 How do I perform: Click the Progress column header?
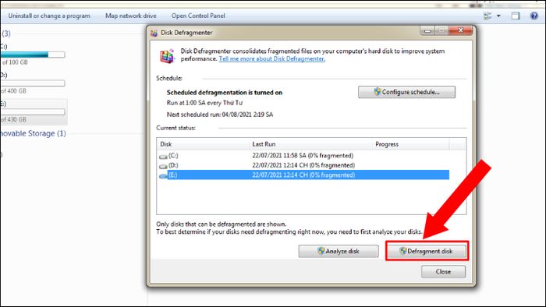pos(410,144)
